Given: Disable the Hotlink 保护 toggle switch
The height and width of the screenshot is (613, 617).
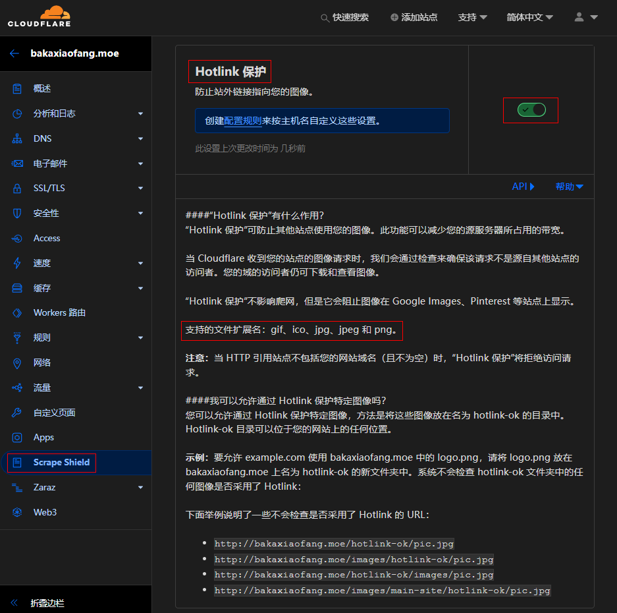Looking at the screenshot, I should (x=531, y=110).
